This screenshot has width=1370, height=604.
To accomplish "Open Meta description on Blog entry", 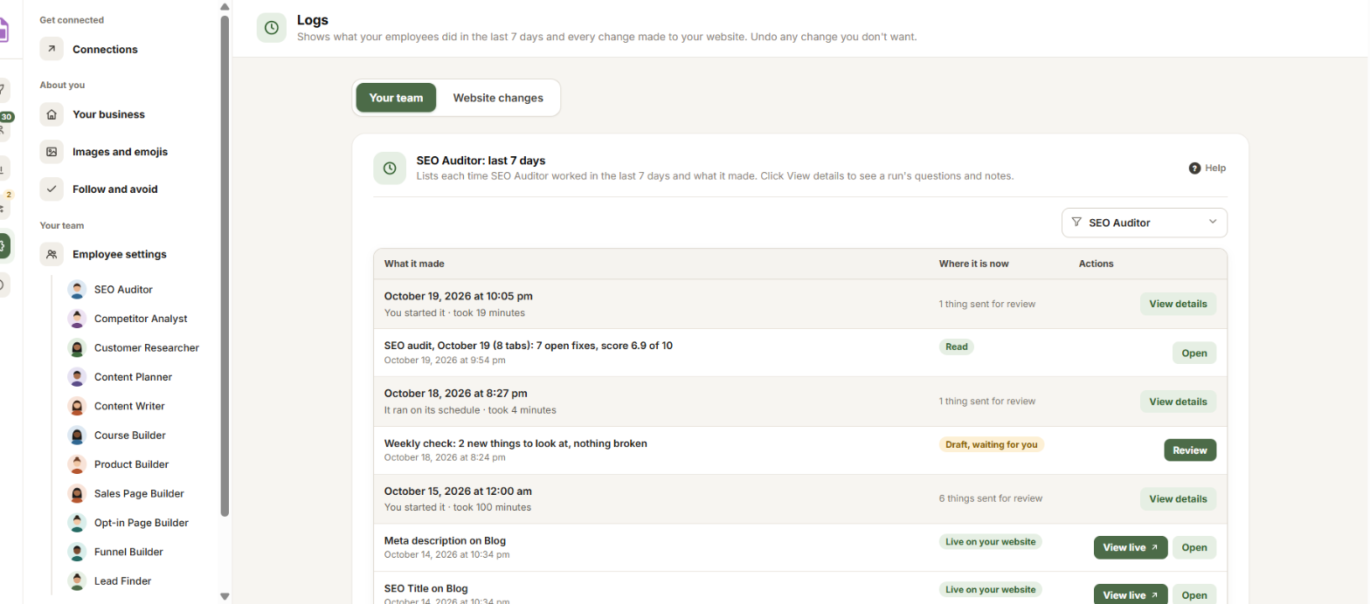I will (x=1194, y=548).
